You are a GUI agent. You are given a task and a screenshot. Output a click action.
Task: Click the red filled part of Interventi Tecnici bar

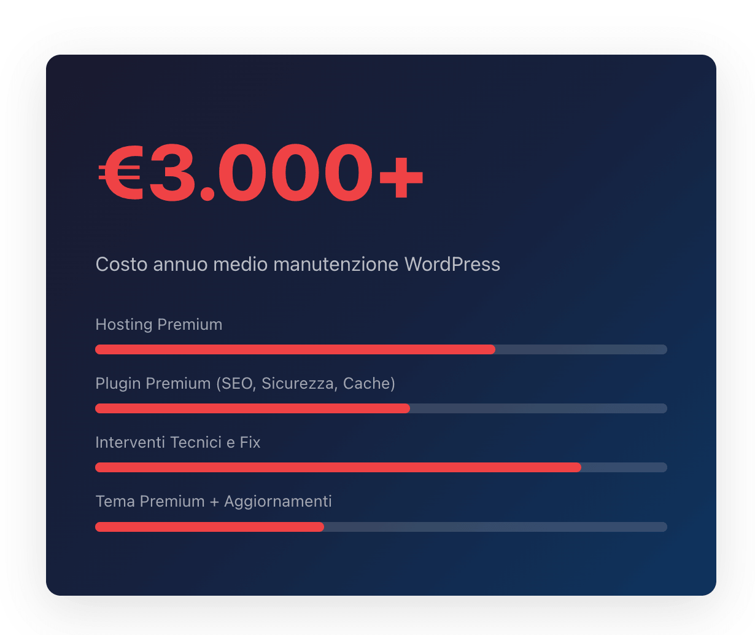pyautogui.click(x=338, y=467)
